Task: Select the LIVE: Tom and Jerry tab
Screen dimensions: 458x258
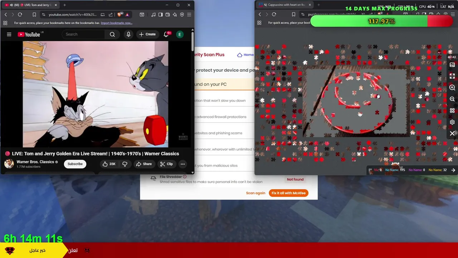Action: 30,5
